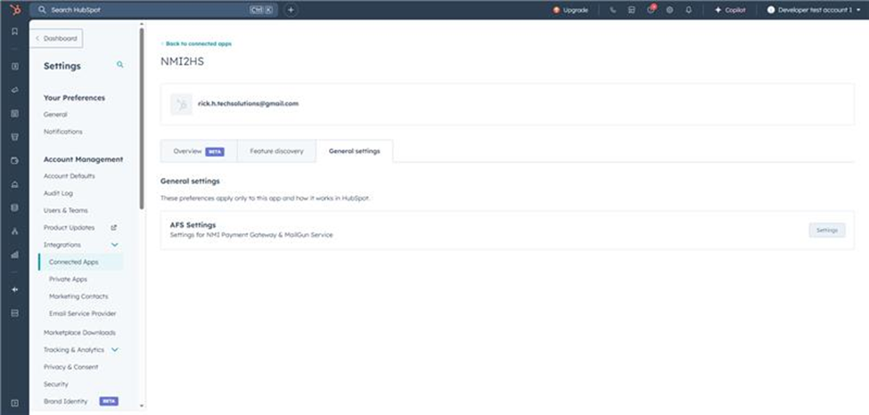Open the Commerce wallet icon
The height and width of the screenshot is (415, 869).
tap(15, 160)
